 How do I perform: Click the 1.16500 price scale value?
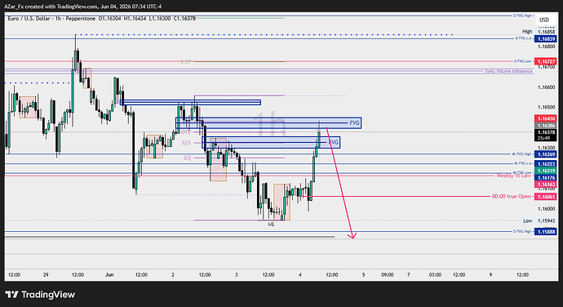click(x=546, y=107)
